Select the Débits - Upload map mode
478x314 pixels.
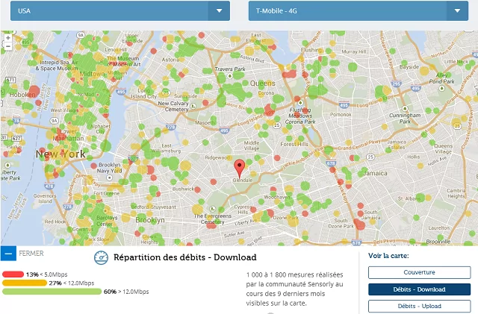click(419, 306)
